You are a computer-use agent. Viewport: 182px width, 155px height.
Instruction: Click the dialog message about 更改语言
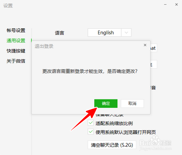pyautogui.click(x=90, y=71)
